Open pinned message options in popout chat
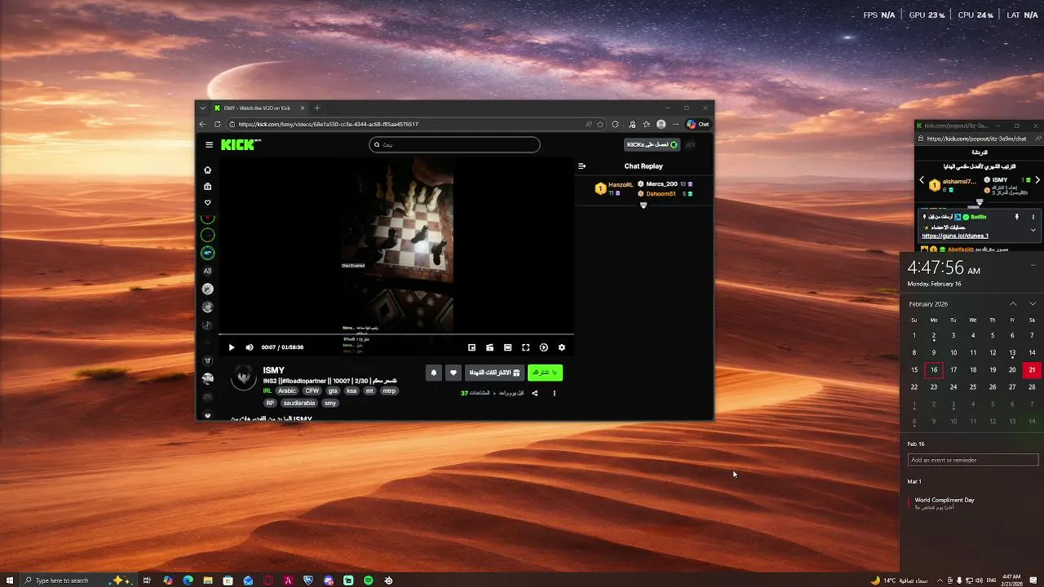This screenshot has width=1044, height=587. coord(1033,217)
